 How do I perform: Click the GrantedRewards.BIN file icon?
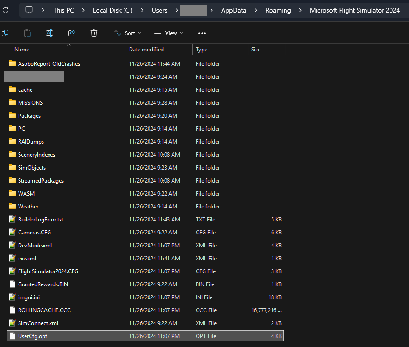coord(12,284)
